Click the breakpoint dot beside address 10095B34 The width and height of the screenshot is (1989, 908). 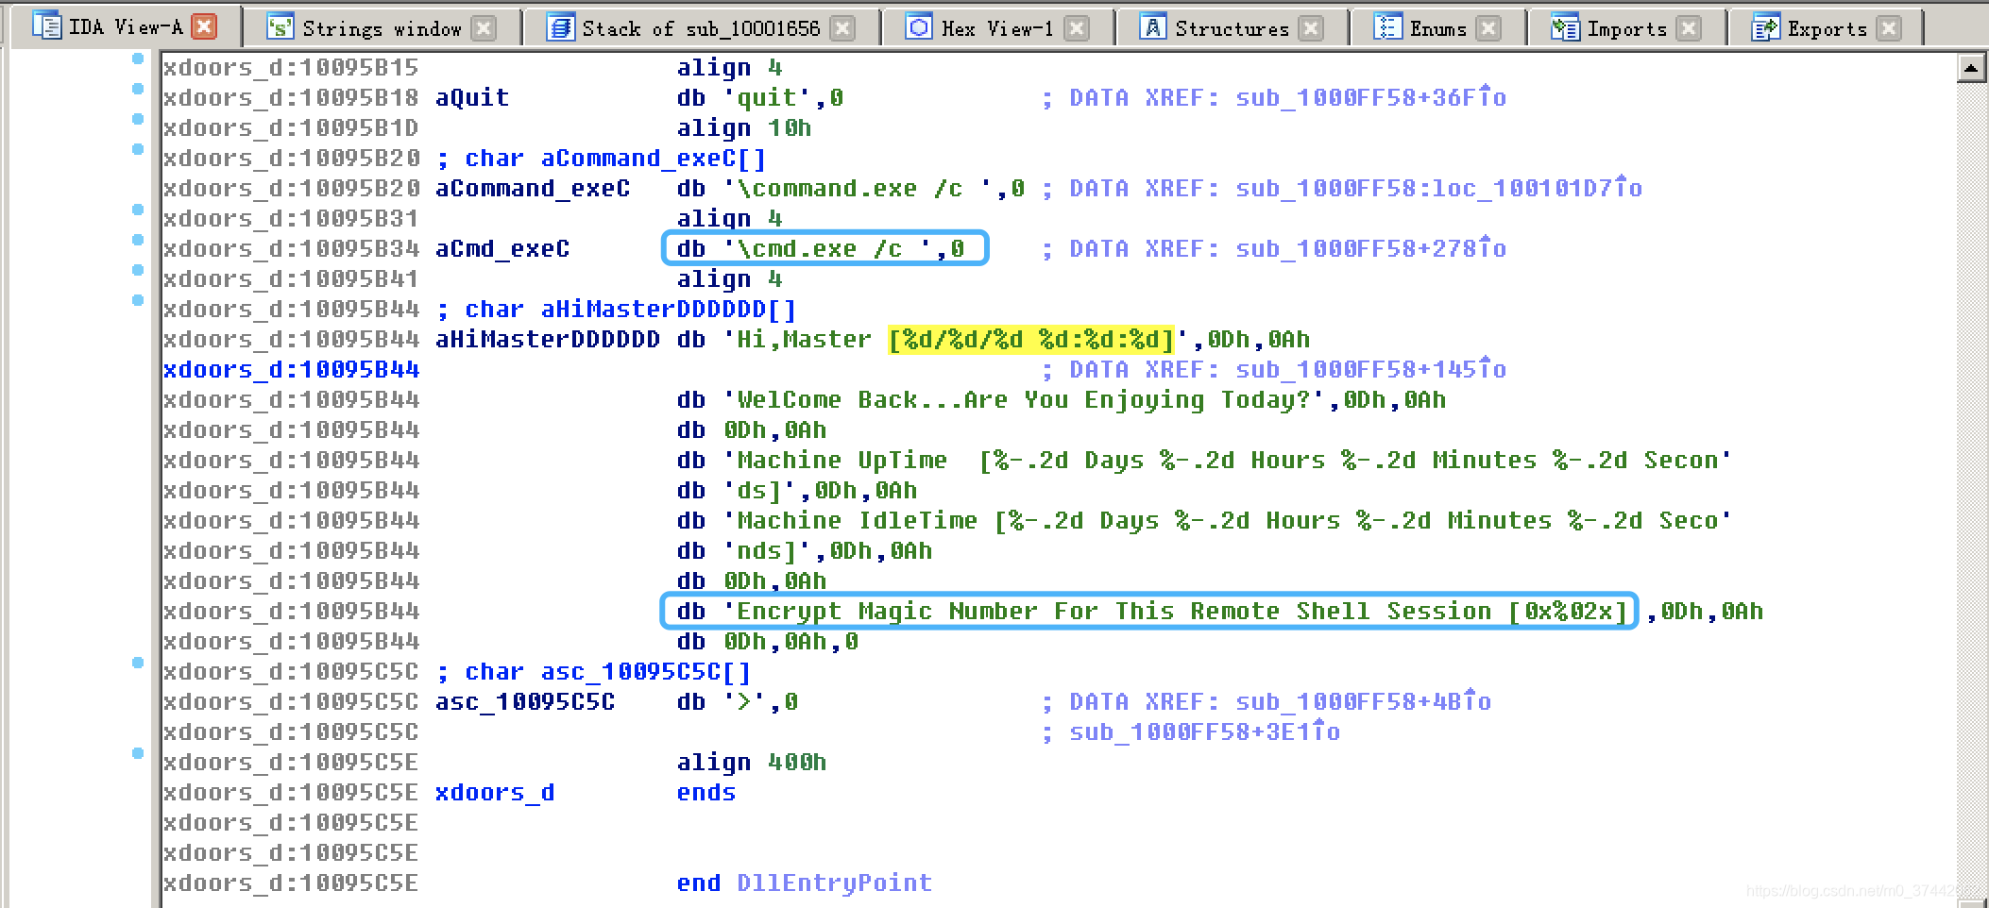tap(138, 240)
